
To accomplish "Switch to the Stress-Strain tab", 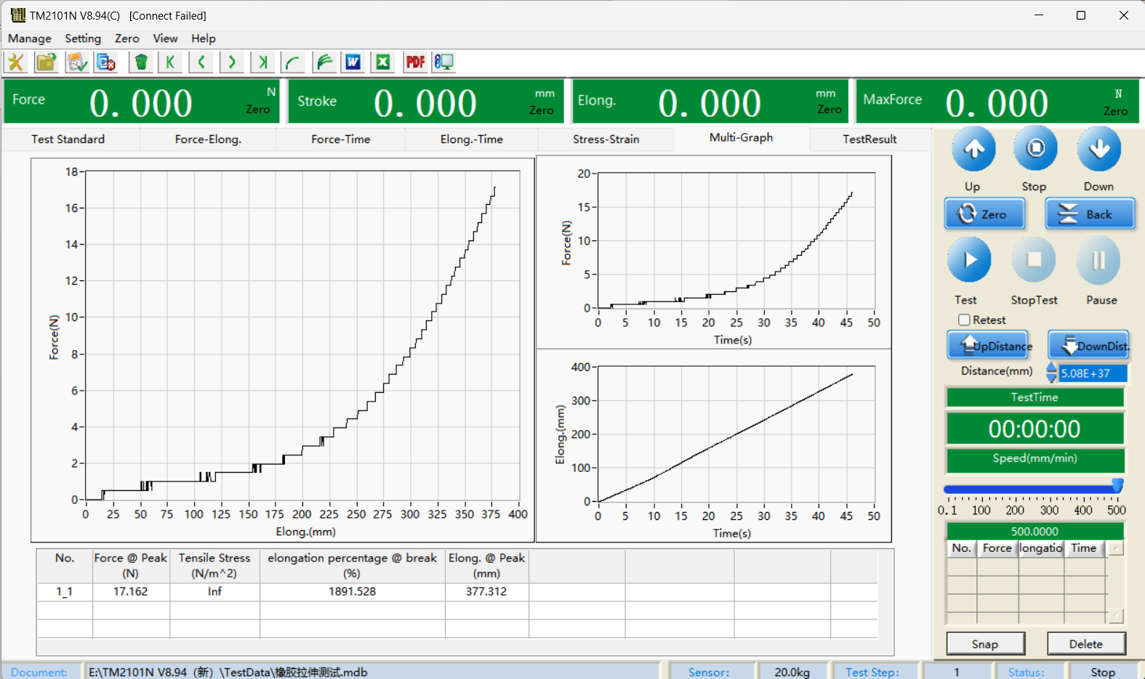I will click(x=606, y=139).
